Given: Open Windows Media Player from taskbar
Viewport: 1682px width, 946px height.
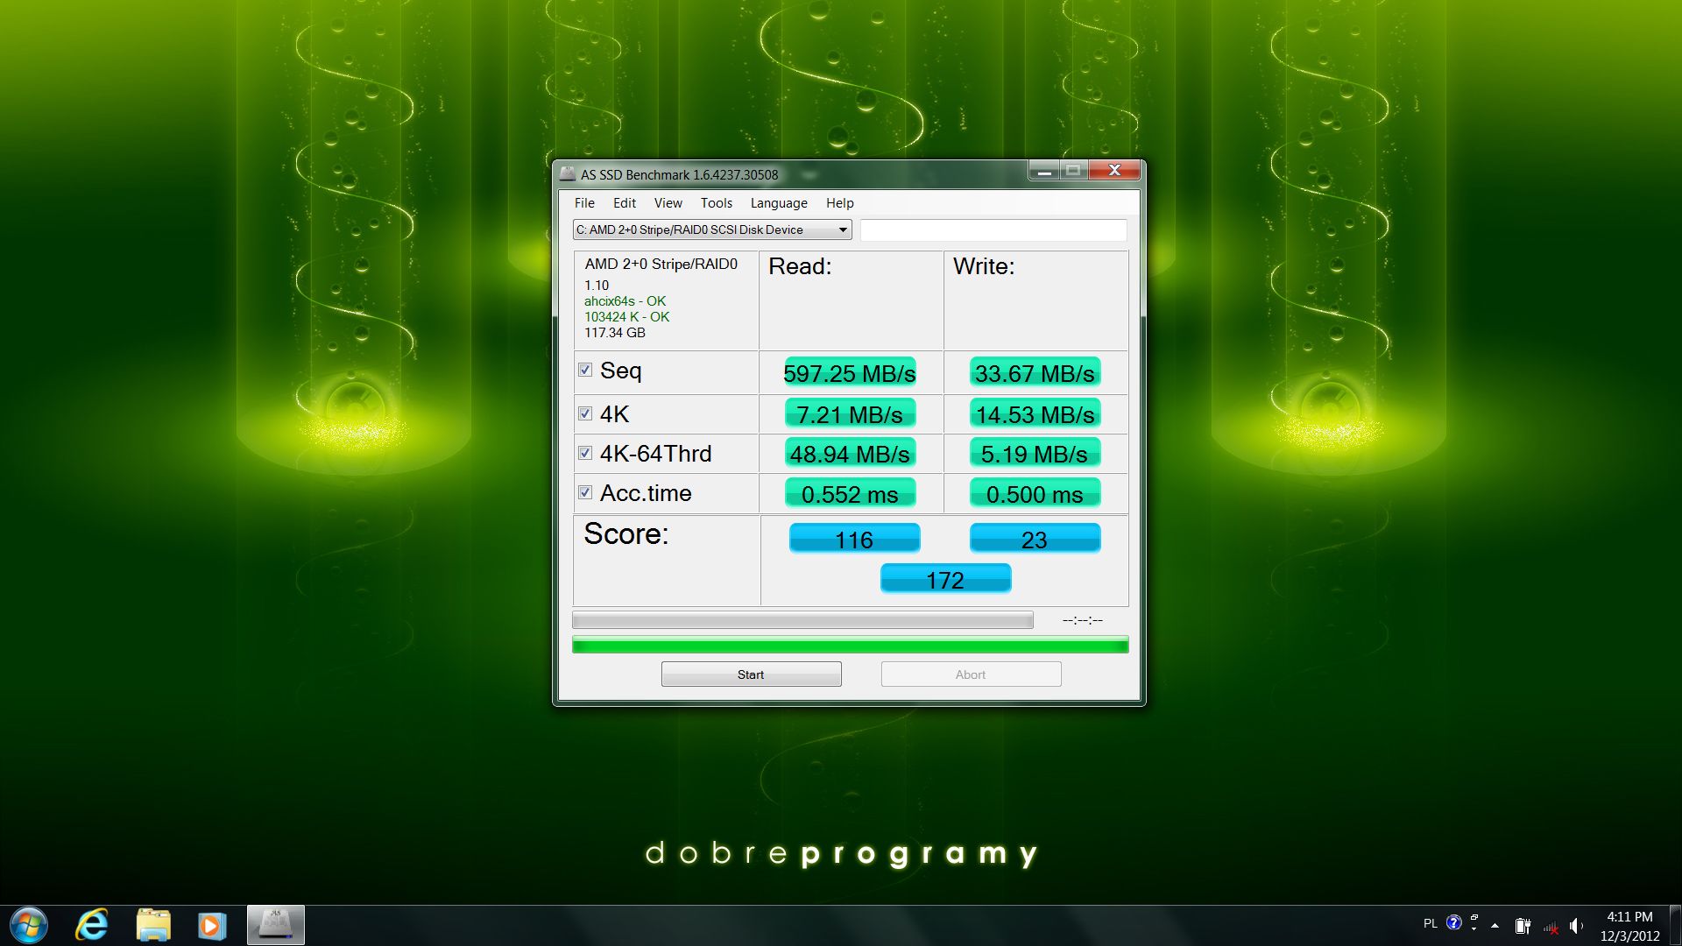Looking at the screenshot, I should 211,925.
